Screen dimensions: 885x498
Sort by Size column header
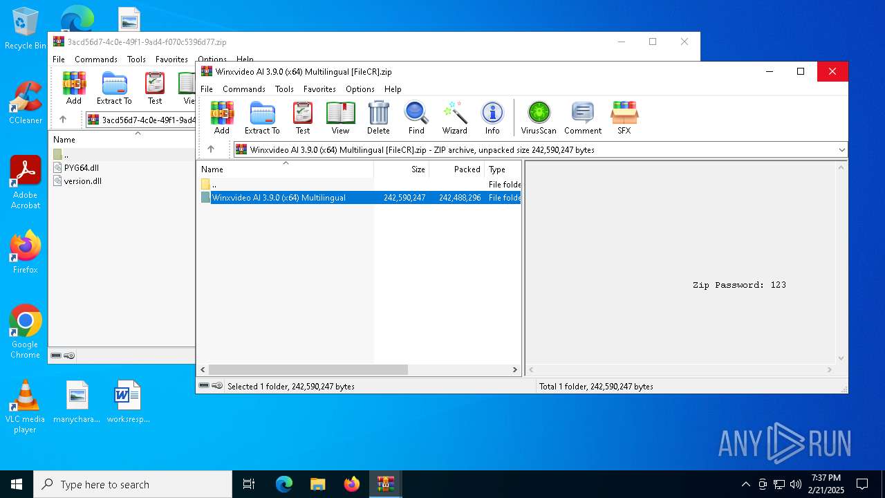[x=402, y=169]
